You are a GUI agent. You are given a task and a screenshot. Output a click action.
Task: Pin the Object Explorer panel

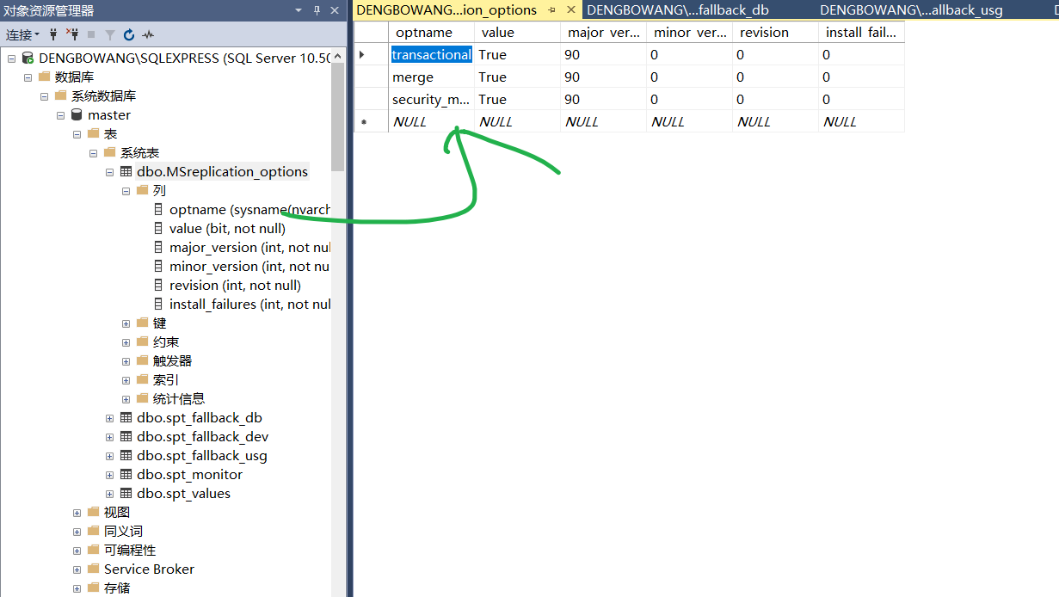(x=317, y=10)
